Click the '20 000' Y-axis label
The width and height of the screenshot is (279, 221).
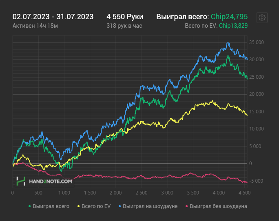[257, 94]
